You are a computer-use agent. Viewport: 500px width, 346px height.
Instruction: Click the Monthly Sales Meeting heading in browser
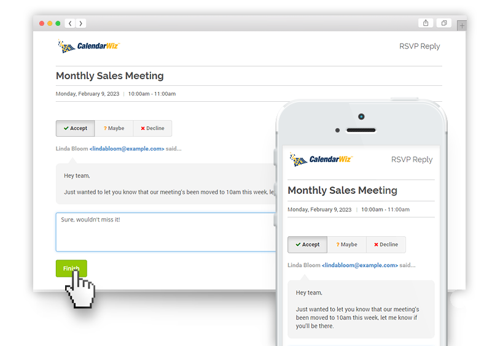(x=110, y=76)
